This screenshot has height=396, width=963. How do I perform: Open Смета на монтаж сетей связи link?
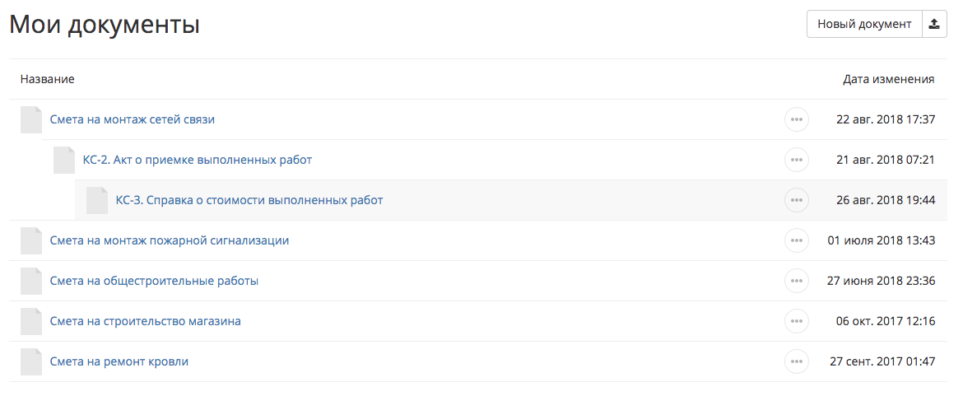tap(132, 119)
